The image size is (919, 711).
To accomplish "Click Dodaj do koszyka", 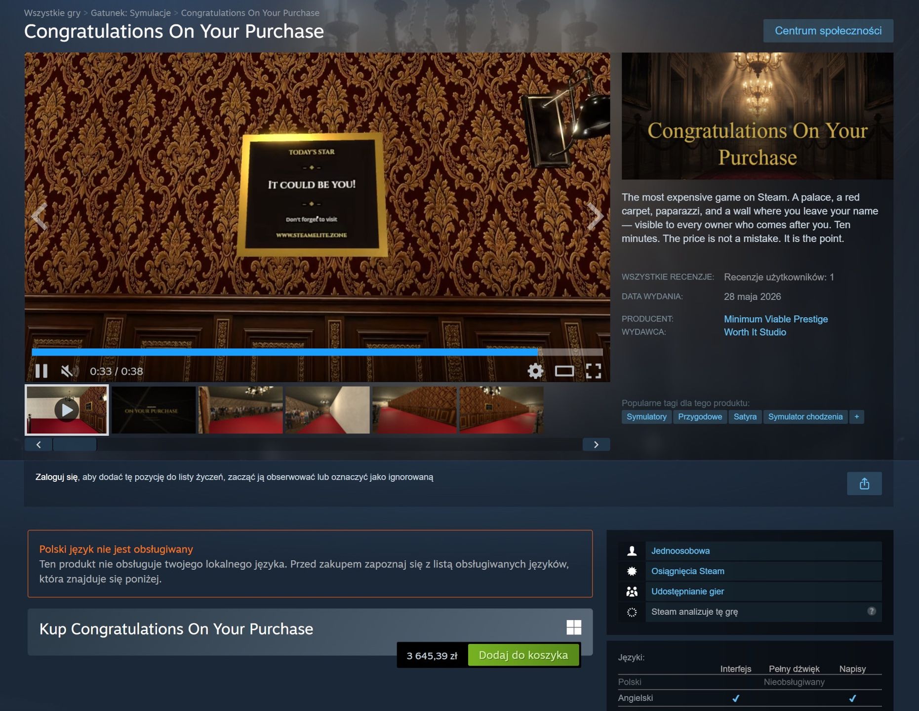I will click(523, 655).
